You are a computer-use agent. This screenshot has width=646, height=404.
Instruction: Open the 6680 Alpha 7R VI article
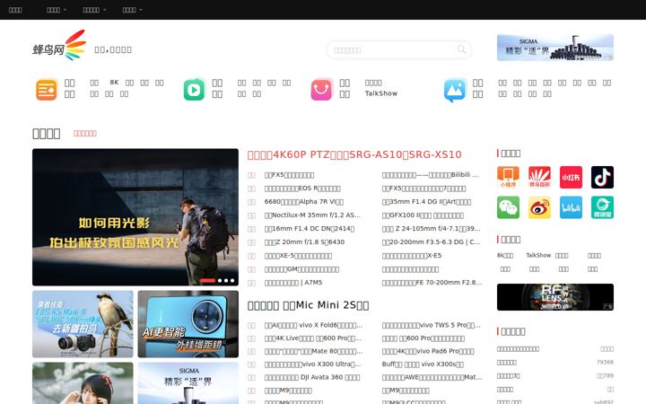click(304, 202)
